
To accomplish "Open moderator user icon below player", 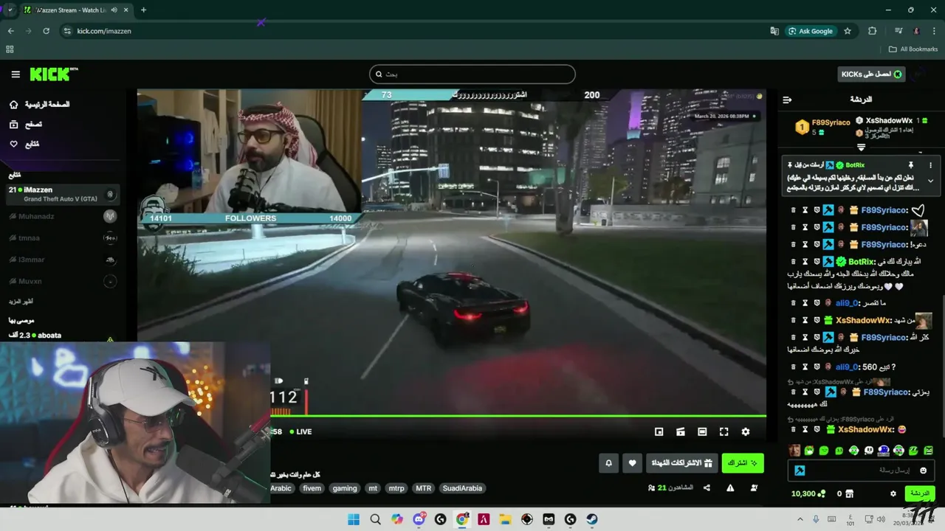I will pos(754,487).
